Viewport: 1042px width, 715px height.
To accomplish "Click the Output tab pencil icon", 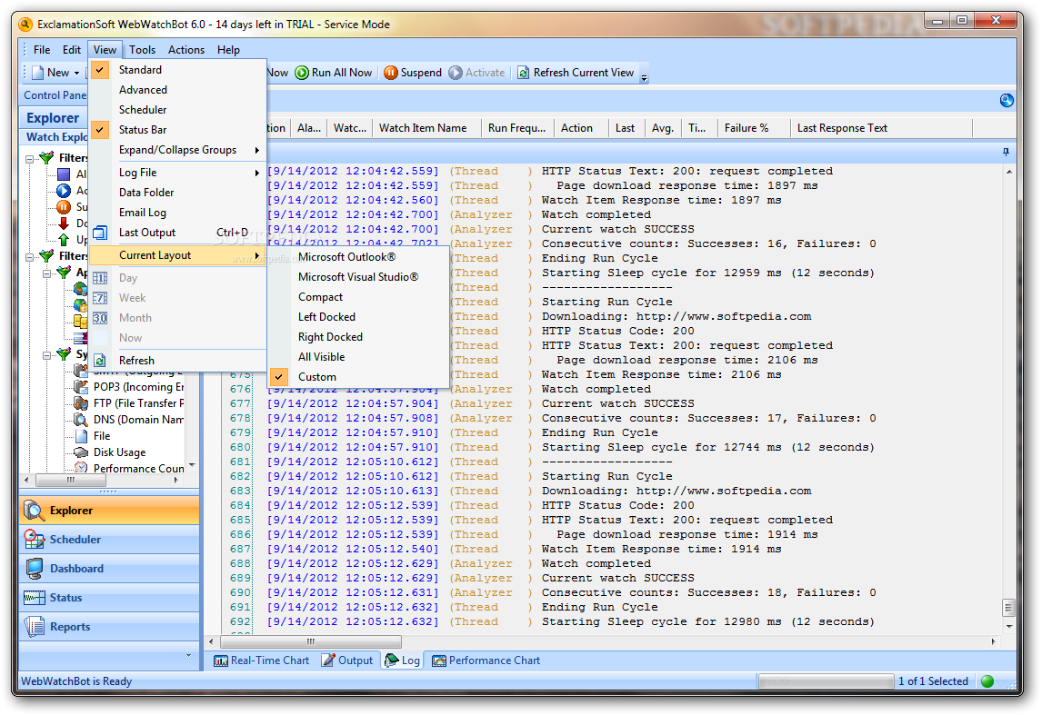I will [x=328, y=660].
